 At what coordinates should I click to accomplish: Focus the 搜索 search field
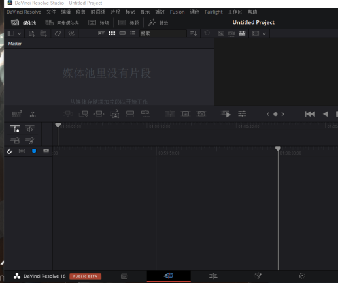pyautogui.click(x=163, y=33)
